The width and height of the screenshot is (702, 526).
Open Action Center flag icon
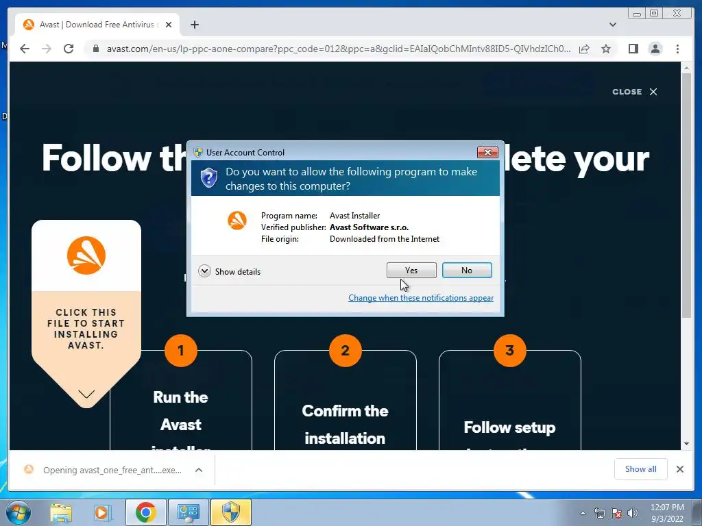[x=616, y=513]
